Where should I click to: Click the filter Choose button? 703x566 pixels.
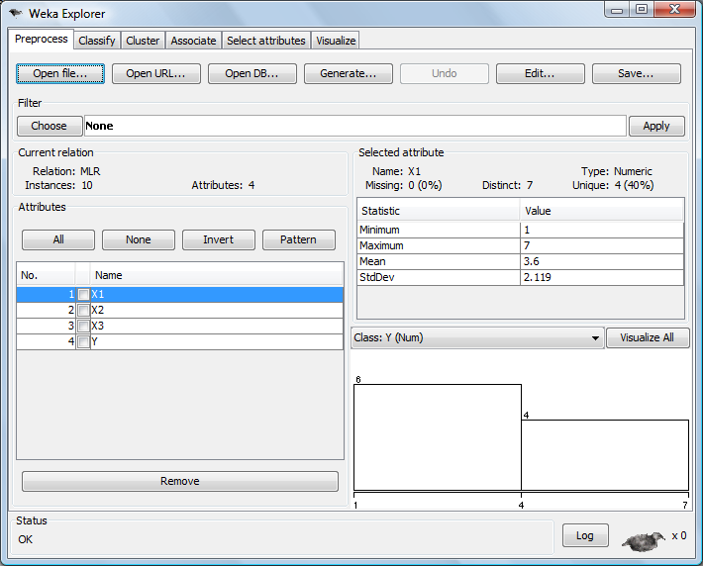coord(50,126)
